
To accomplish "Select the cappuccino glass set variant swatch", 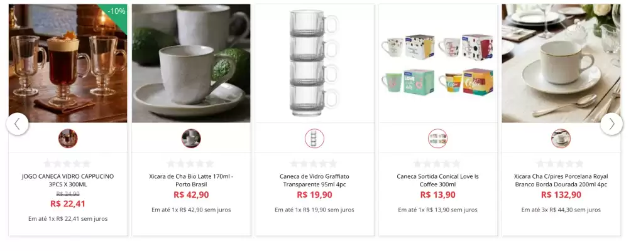I will point(68,138).
